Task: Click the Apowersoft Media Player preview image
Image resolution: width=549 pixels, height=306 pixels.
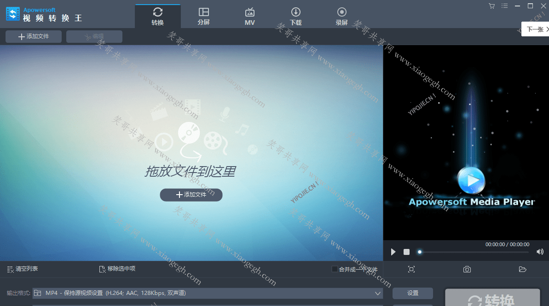Action: coord(466,143)
